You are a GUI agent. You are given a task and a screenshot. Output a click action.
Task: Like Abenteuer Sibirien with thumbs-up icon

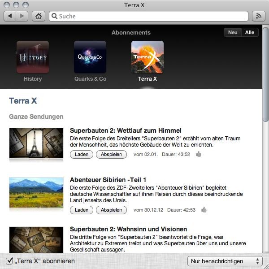tap(204, 210)
